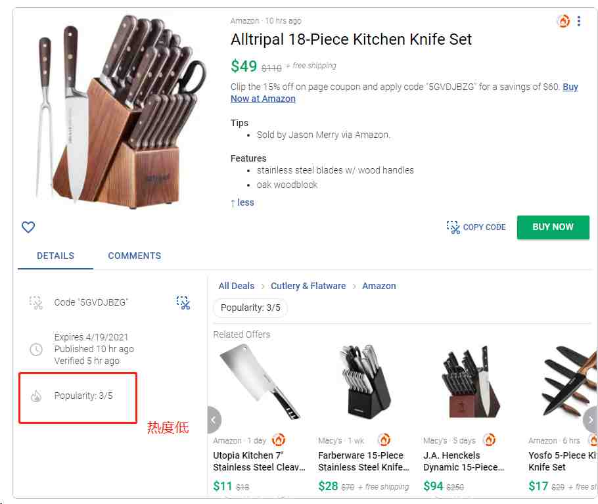The width and height of the screenshot is (598, 504).
Task: Open the COMMENTS tab
Action: point(134,256)
